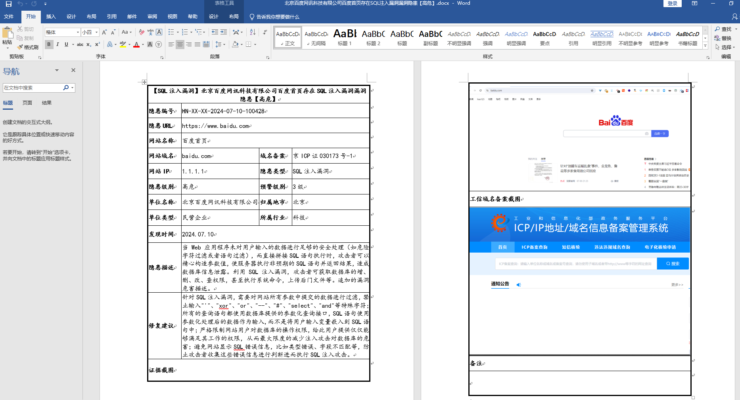Open ribbon display options icon

click(694, 4)
